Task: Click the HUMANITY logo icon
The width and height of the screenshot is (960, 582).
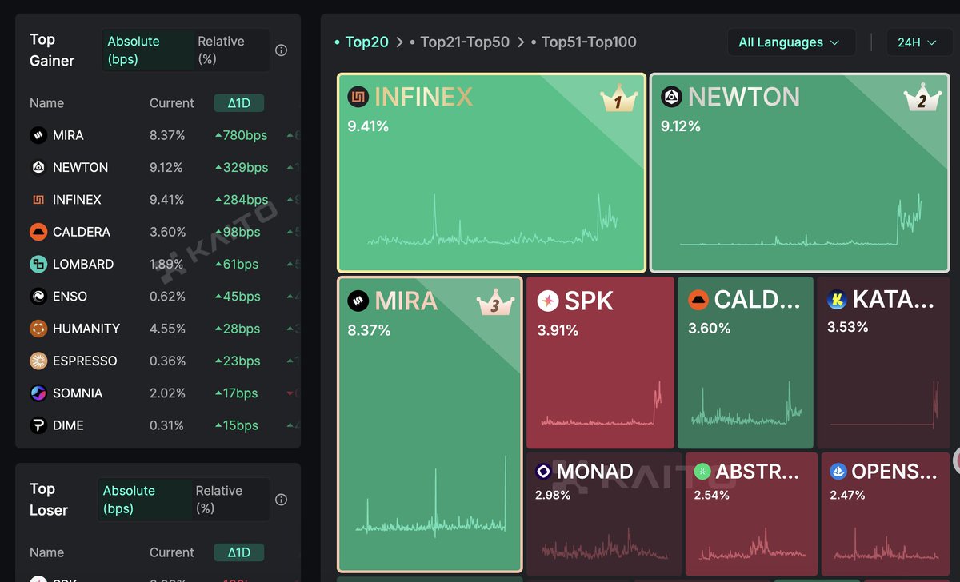Action: click(x=38, y=329)
